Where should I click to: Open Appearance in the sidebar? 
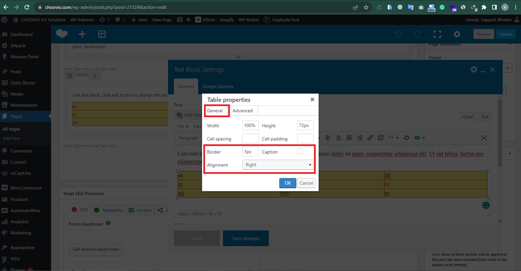(22, 247)
